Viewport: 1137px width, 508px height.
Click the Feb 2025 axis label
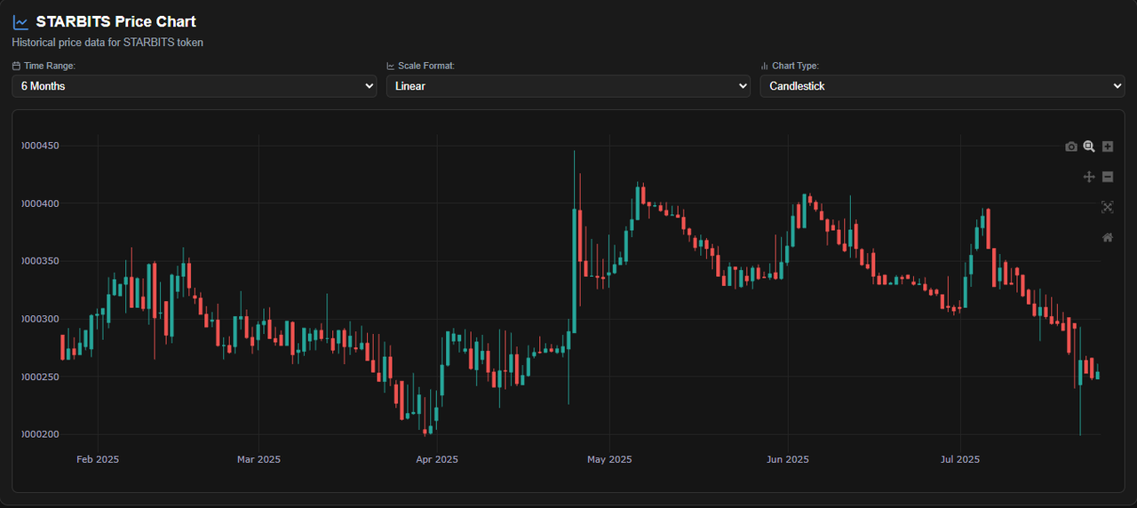98,459
